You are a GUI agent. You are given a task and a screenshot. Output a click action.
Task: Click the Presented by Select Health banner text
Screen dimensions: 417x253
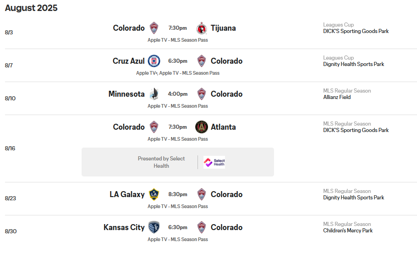161,162
